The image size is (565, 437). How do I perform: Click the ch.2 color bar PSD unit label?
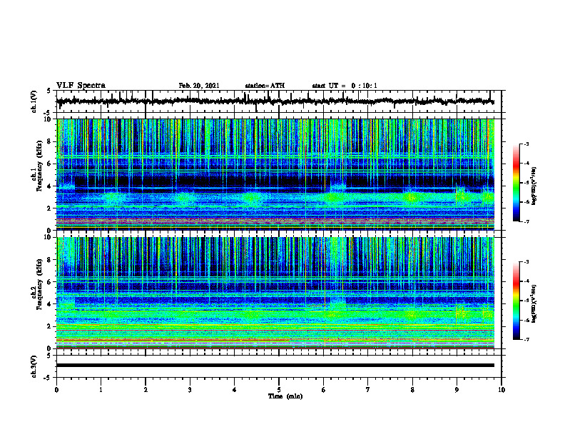point(534,303)
